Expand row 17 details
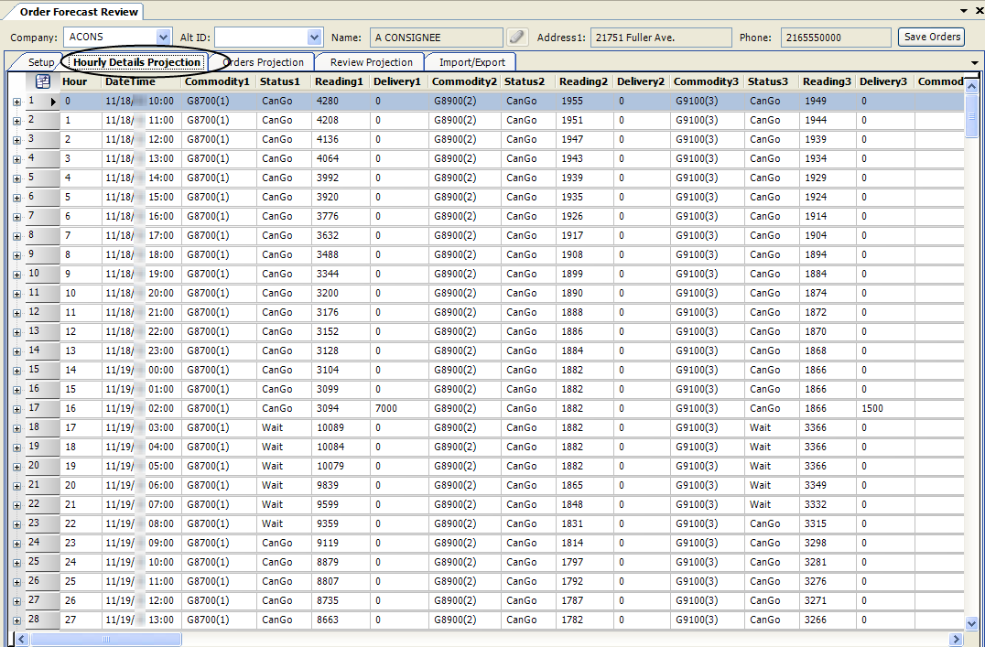The height and width of the screenshot is (647, 985). point(16,409)
